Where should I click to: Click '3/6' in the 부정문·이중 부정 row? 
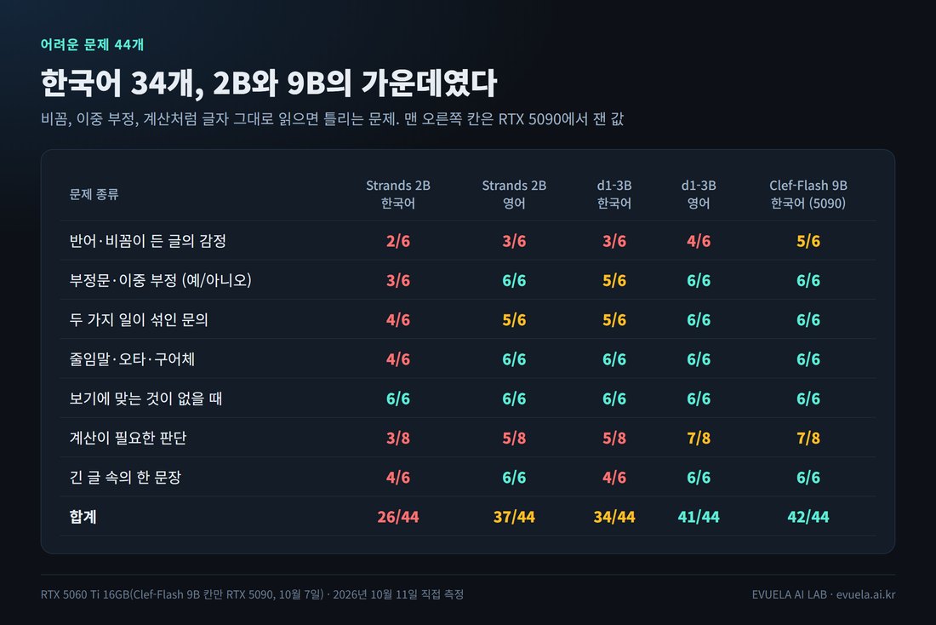point(398,280)
